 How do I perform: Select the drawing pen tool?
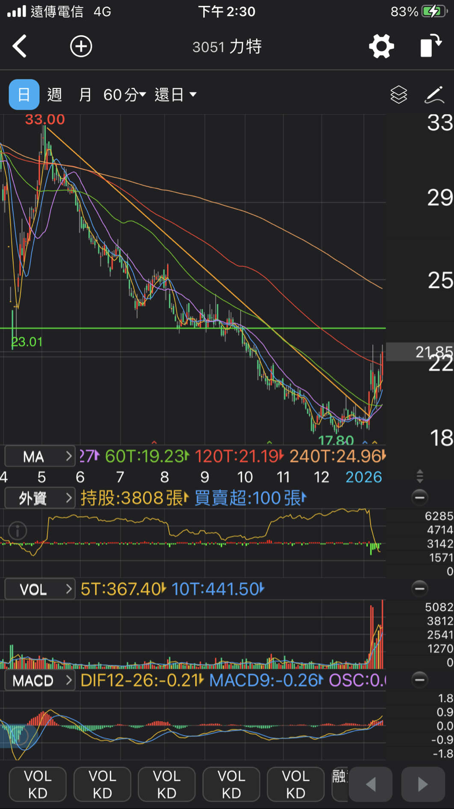tap(434, 95)
